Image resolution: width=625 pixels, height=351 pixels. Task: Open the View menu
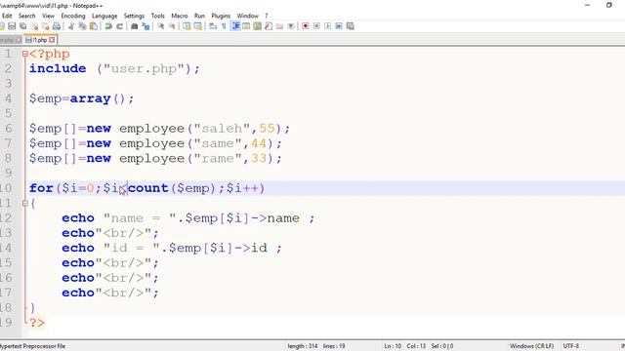[x=48, y=16]
